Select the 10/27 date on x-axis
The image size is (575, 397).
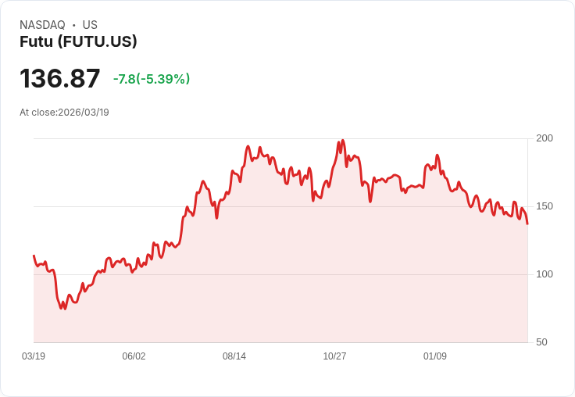point(334,356)
